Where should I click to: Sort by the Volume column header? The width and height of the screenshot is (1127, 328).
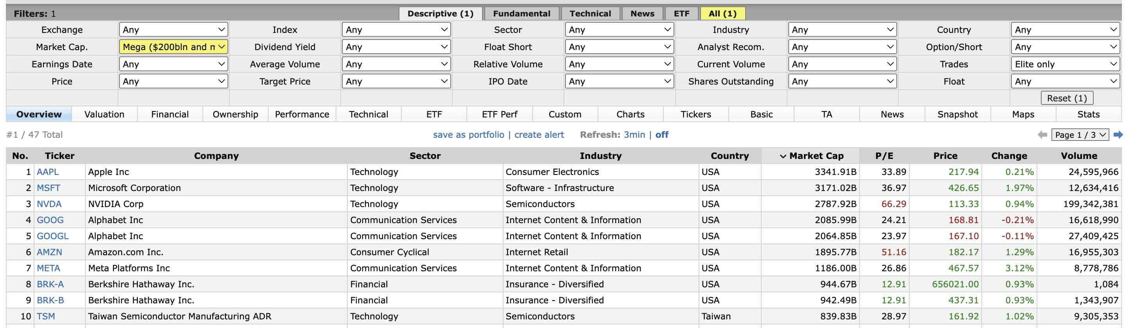click(1079, 156)
